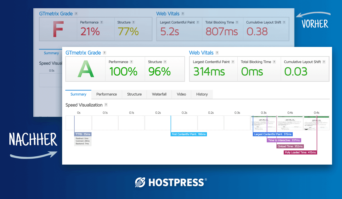Click First Contentful Paint: 186ms marker
The image size is (342, 199).
(189, 134)
